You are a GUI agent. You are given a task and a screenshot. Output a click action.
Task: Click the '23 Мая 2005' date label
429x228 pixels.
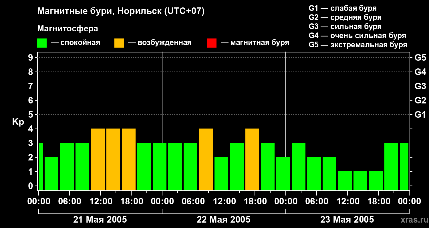point(347,220)
